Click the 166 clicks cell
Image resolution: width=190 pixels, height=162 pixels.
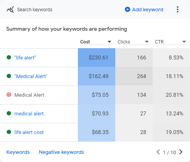(134, 57)
